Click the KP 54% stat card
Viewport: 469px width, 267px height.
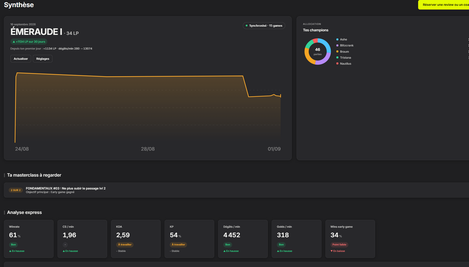click(189, 239)
